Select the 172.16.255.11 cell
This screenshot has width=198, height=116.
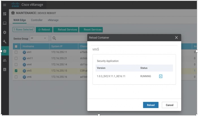(x=59, y=52)
